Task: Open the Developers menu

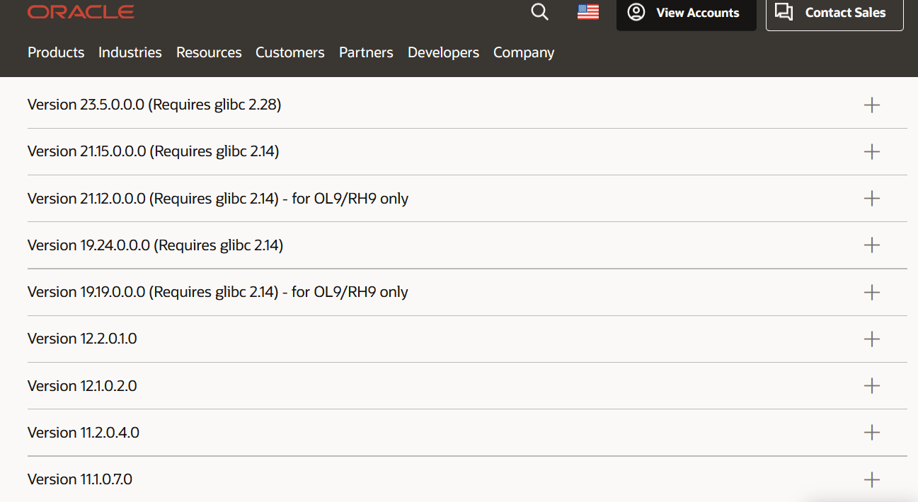Action: click(443, 52)
